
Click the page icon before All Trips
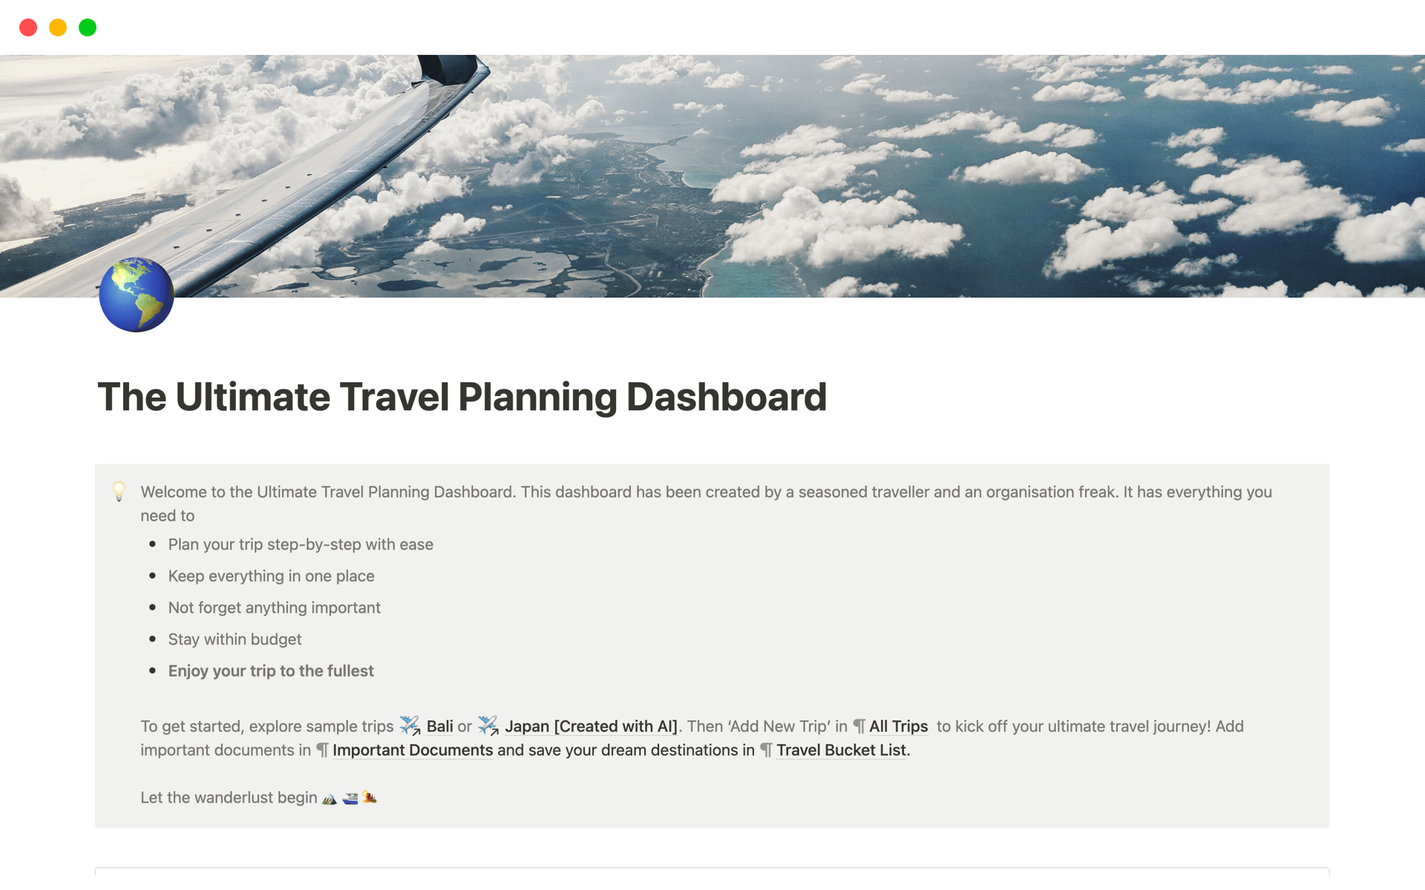[x=859, y=727]
